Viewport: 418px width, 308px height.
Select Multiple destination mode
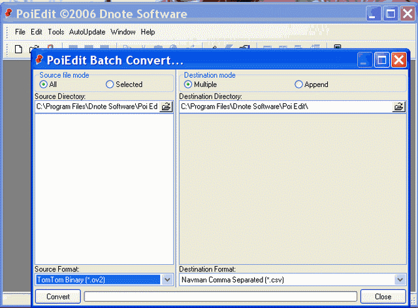(188, 84)
